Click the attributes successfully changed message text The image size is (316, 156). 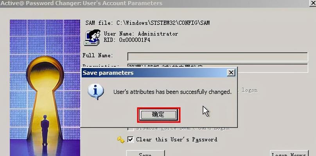click(172, 92)
